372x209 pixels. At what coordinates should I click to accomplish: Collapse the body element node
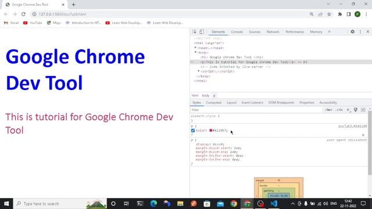[195, 52]
